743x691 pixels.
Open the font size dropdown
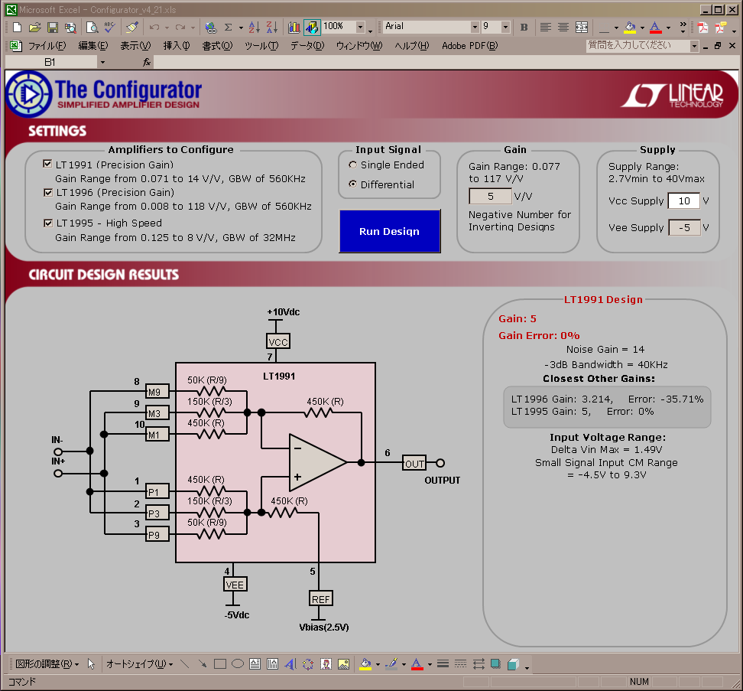(x=505, y=27)
